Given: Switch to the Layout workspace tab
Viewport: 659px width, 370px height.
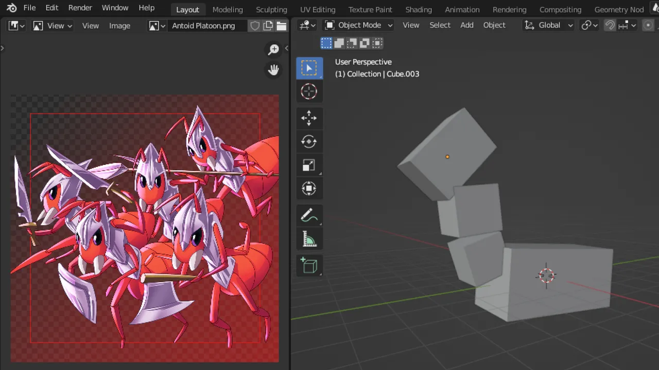Looking at the screenshot, I should point(187,9).
